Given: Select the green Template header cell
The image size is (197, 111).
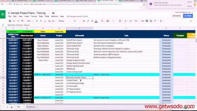Looking at the screenshot, I should pyautogui.click(x=180, y=36).
